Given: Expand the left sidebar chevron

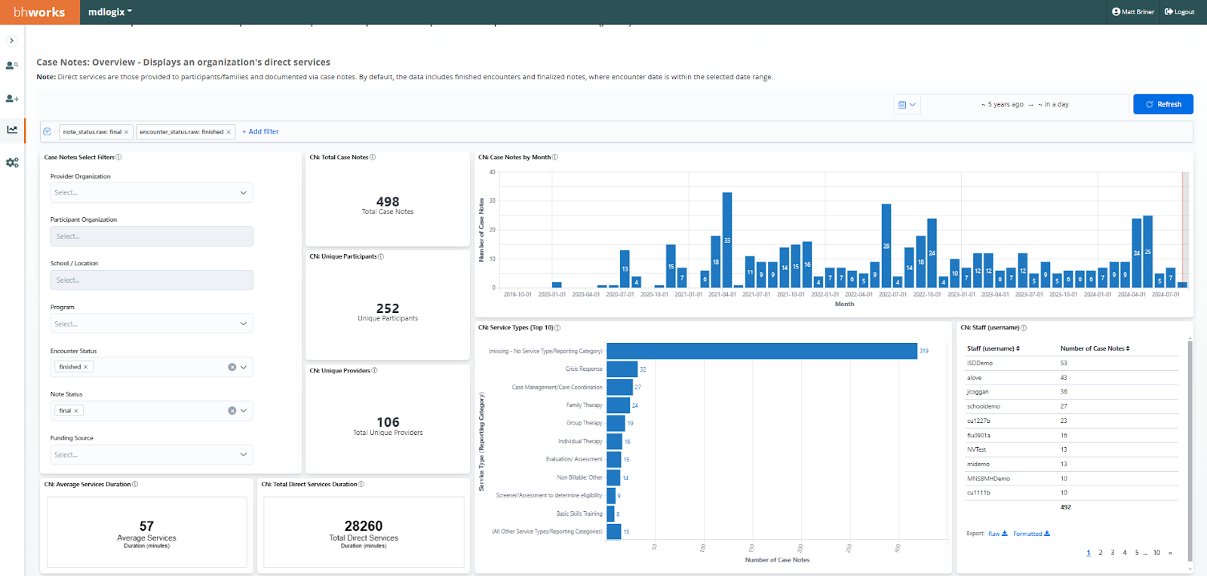Looking at the screenshot, I should coord(11,41).
